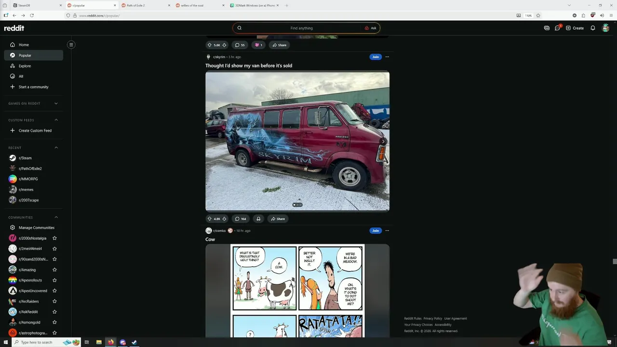Open Reddit chat icon
This screenshot has height=347, width=617.
coord(557,28)
